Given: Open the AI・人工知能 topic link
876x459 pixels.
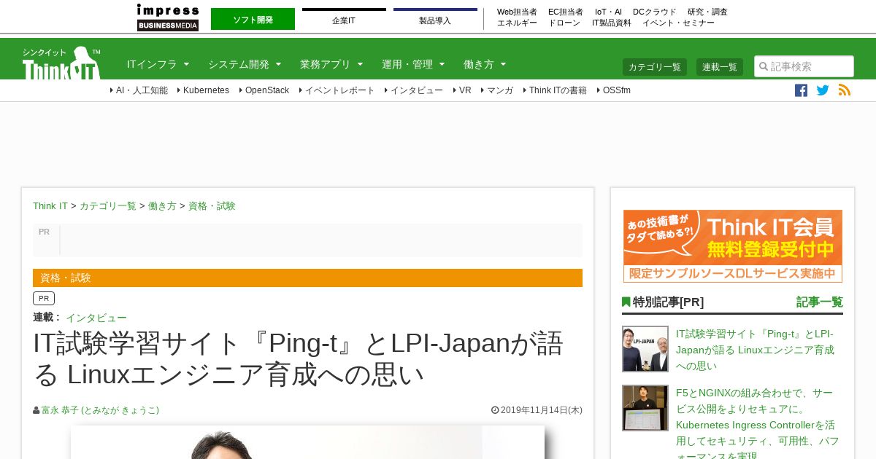Looking at the screenshot, I should pos(142,90).
